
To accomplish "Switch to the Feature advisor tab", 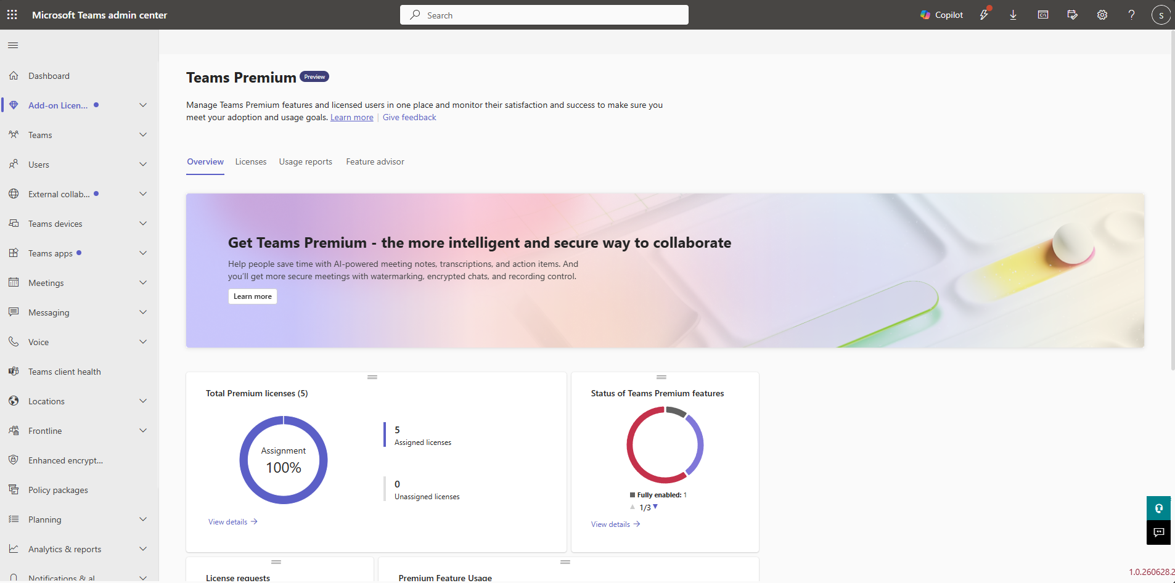I will coord(375,161).
